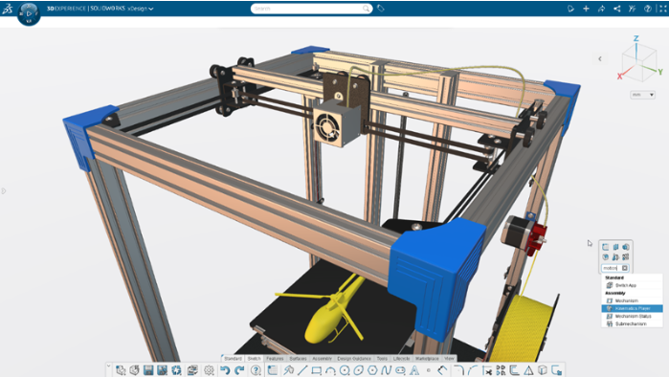Select Kinematics Player from the search results
This screenshot has height=377, width=669.
pyautogui.click(x=632, y=308)
